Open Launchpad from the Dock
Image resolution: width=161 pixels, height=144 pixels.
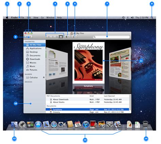(x=22, y=125)
